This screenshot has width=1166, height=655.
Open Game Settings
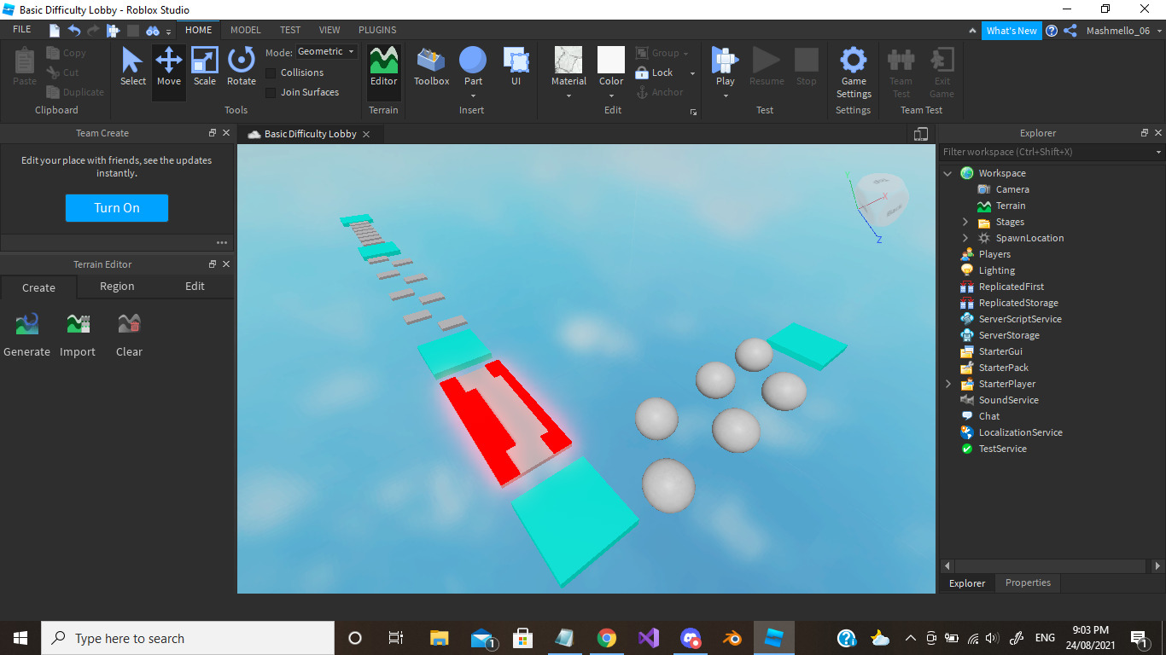854,72
